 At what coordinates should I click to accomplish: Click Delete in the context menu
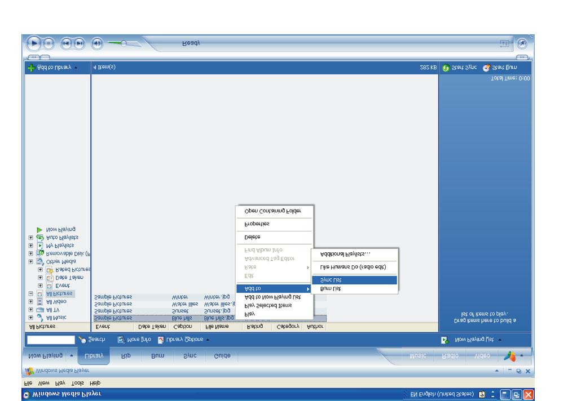pos(274,237)
